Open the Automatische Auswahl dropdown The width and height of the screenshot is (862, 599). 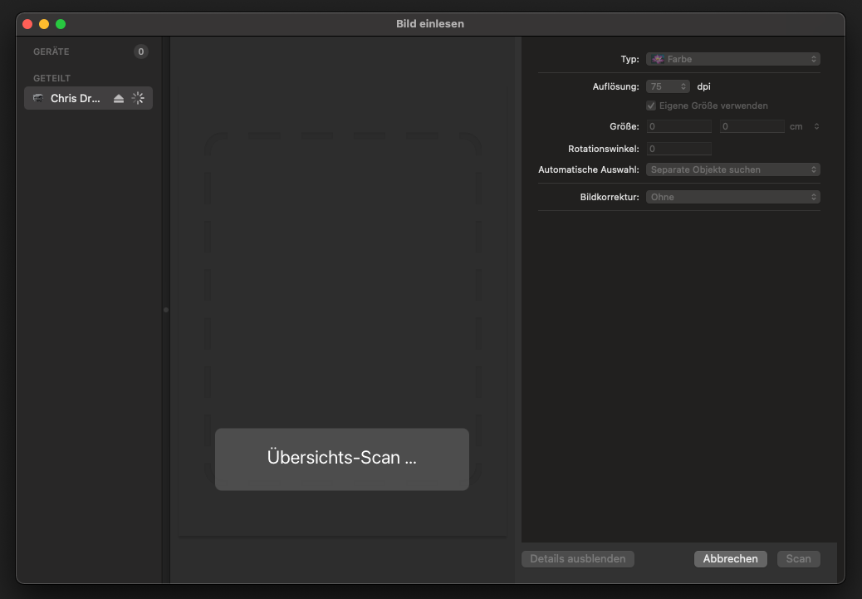click(x=731, y=169)
